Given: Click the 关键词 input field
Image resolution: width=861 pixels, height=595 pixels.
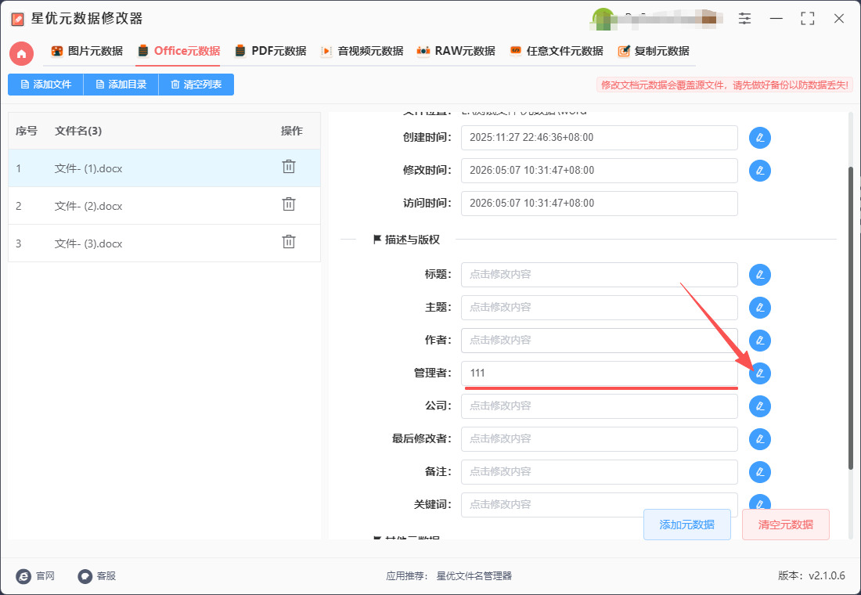Looking at the screenshot, I should click(599, 504).
